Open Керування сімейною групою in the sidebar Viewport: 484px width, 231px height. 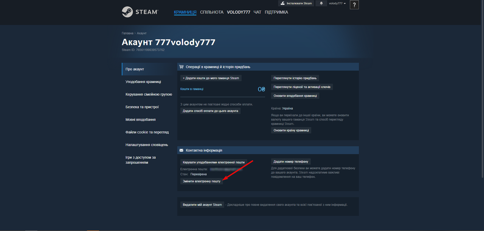point(148,95)
